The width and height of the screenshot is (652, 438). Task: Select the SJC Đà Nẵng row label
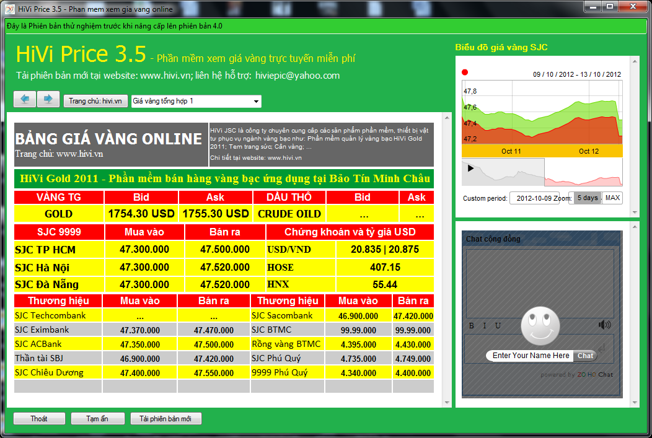(x=46, y=284)
